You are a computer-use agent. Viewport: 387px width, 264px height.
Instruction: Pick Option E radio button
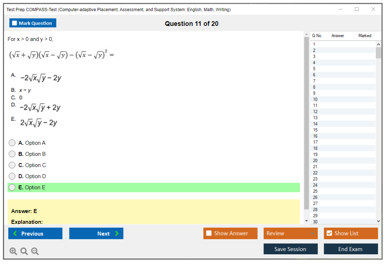(x=12, y=187)
